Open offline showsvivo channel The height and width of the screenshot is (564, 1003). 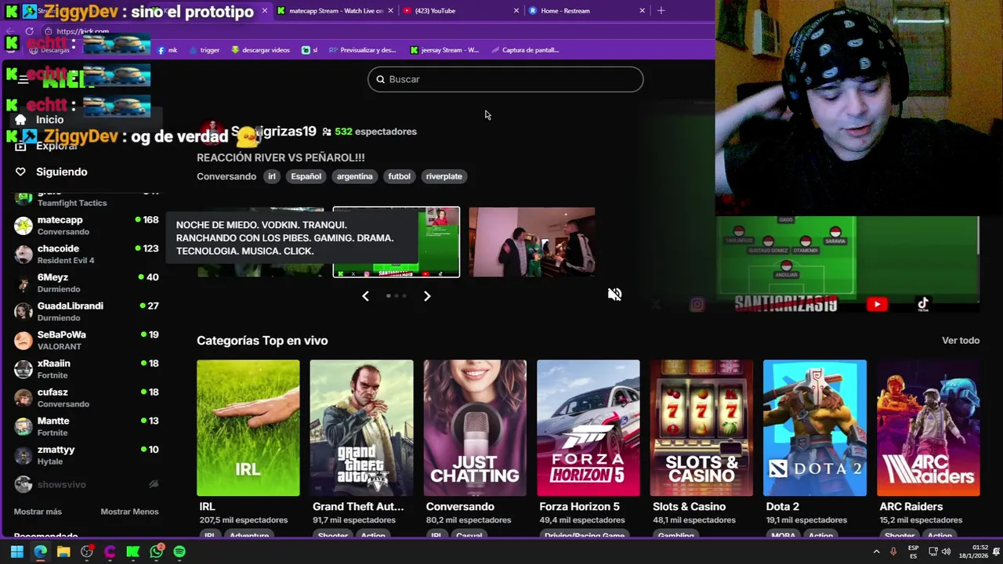[x=86, y=485]
